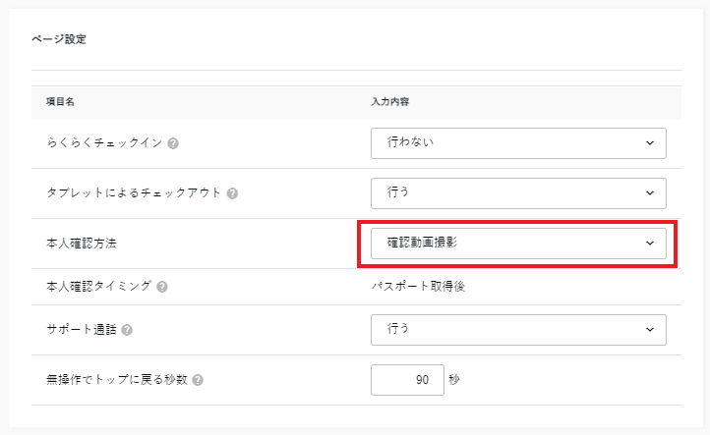Image resolution: width=710 pixels, height=435 pixels.
Task: Click help icon next to 本人確認タイミング
Action: point(162,287)
